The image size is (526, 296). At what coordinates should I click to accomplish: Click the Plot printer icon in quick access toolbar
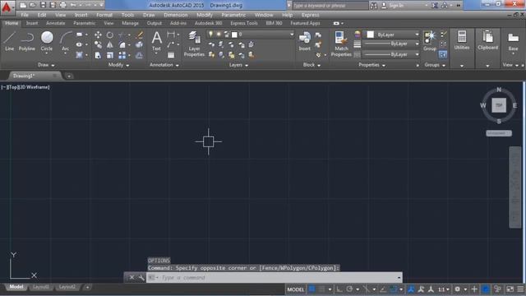point(62,5)
